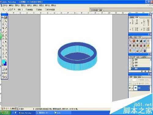Viewport: 153px width, 115px height.
Task: Open the History panel options menu arrow
Action: 151,57
